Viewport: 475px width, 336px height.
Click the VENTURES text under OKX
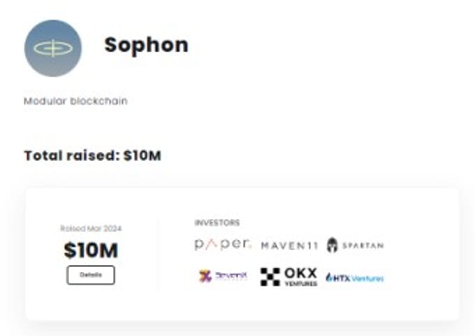pyautogui.click(x=301, y=284)
